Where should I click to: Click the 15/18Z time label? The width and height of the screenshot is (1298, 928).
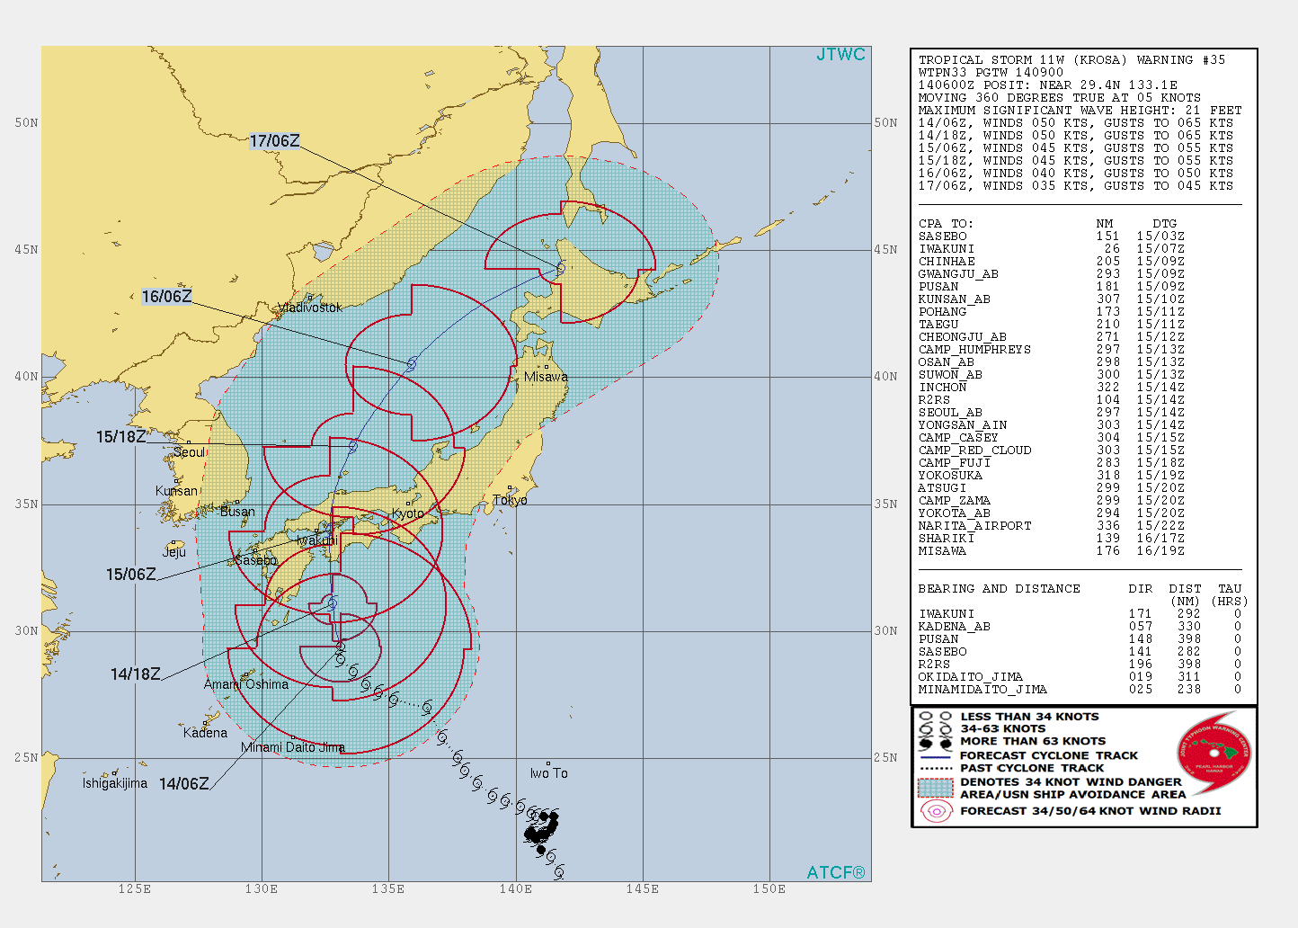[120, 437]
